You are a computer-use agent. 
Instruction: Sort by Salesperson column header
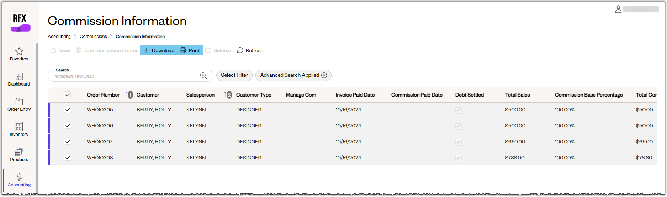(200, 95)
